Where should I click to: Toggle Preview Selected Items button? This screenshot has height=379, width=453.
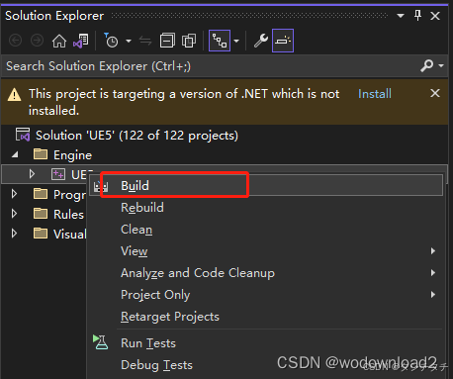283,41
